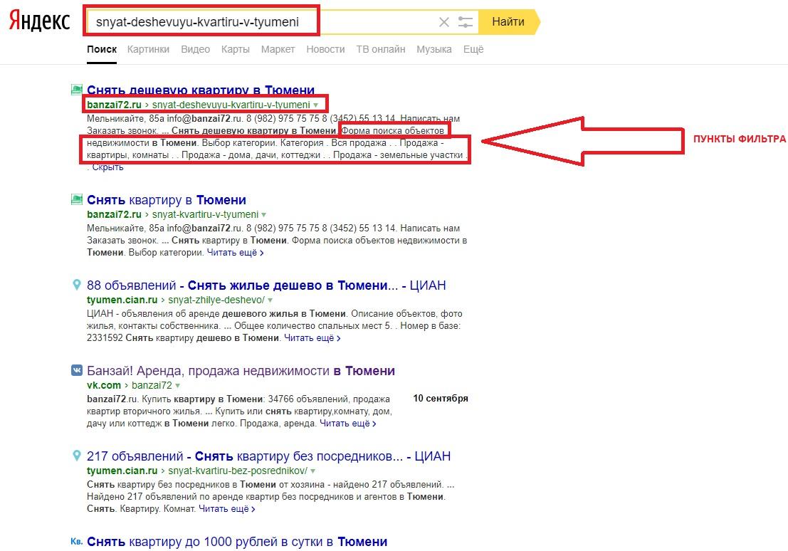Click map pin icon beside 88 объявлений
The image size is (788, 551).
(x=76, y=285)
